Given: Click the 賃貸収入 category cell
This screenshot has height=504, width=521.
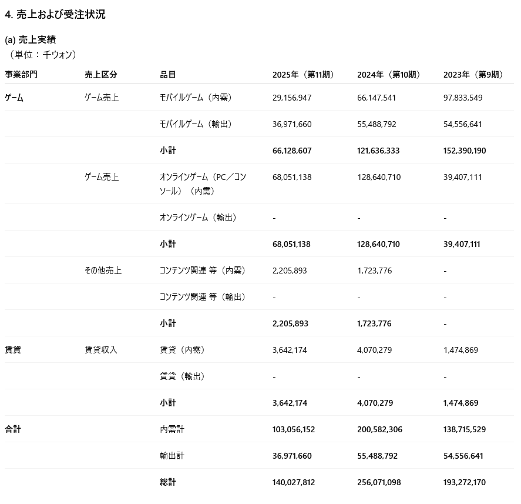Looking at the screenshot, I should tap(101, 350).
